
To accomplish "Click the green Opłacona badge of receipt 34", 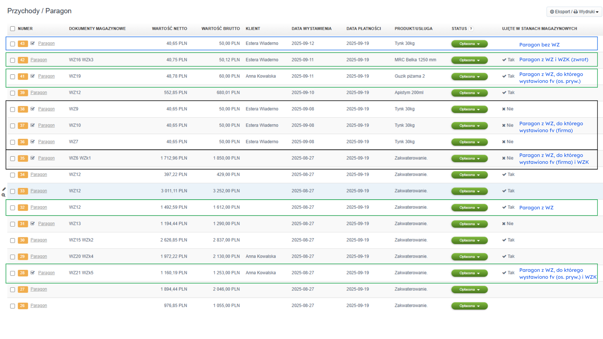I will click(469, 175).
